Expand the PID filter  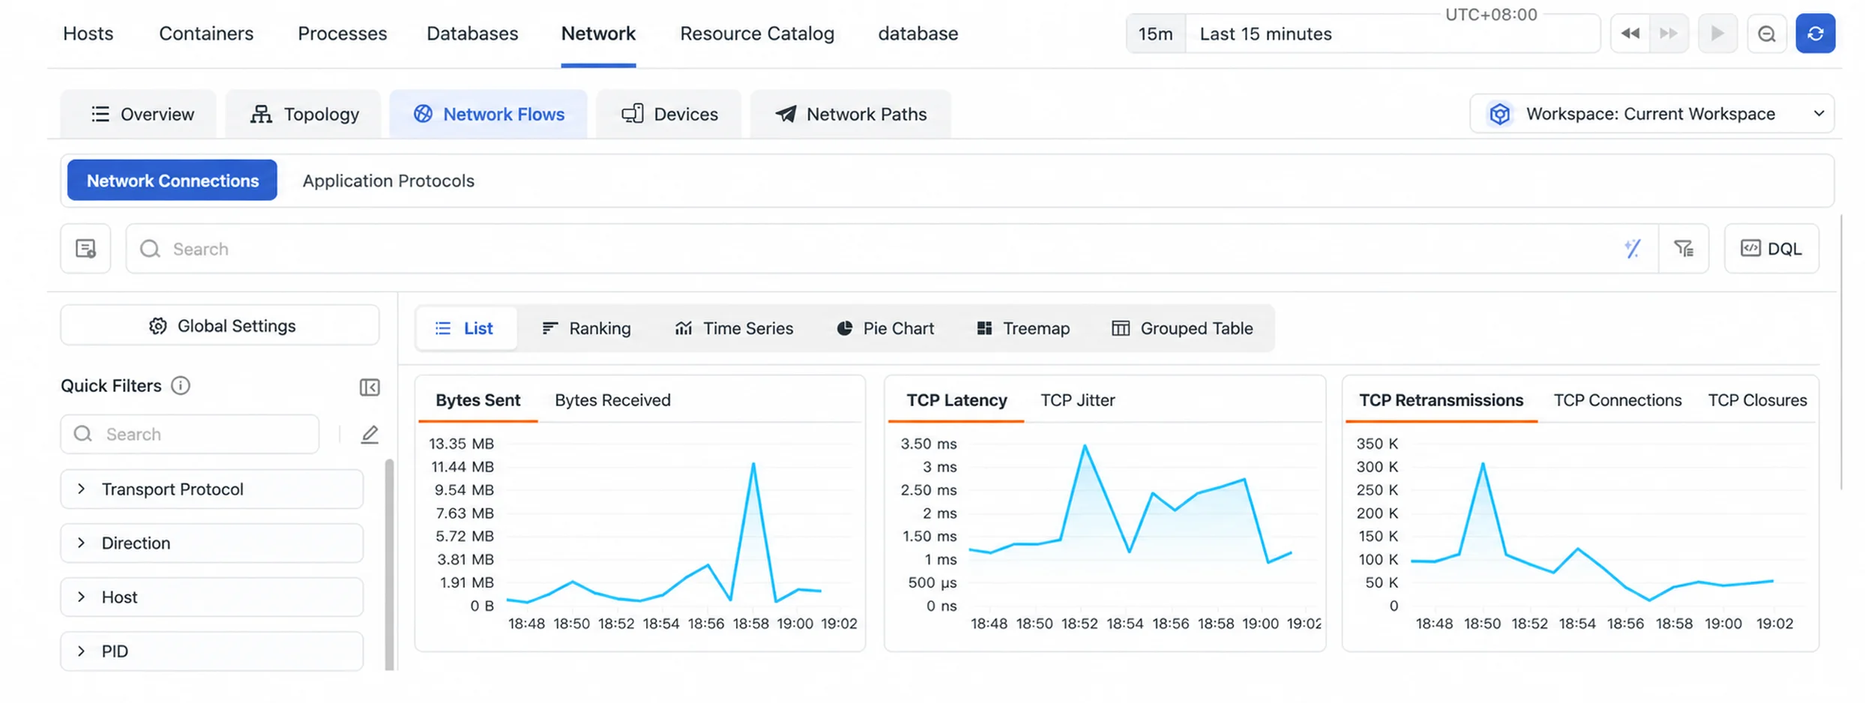pos(212,651)
